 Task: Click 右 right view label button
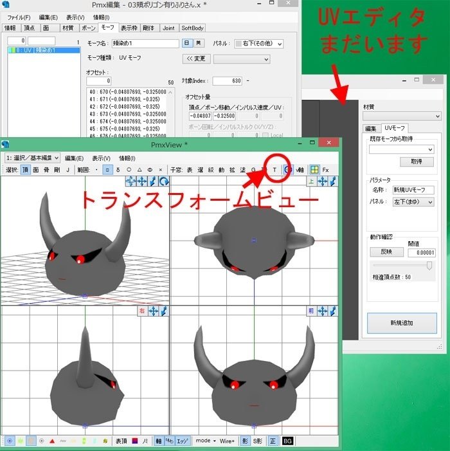coord(142,311)
